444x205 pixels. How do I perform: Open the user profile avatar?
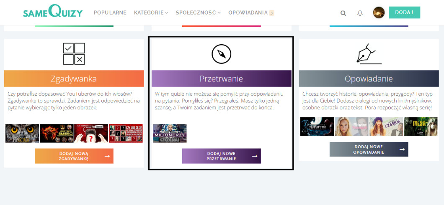pyautogui.click(x=379, y=13)
